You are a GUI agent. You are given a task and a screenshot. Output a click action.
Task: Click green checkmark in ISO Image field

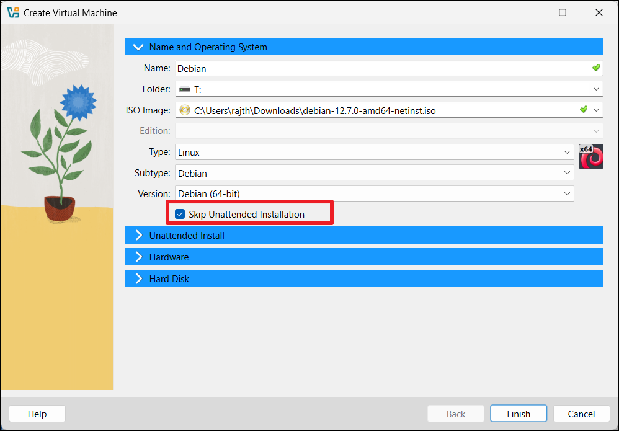(583, 110)
